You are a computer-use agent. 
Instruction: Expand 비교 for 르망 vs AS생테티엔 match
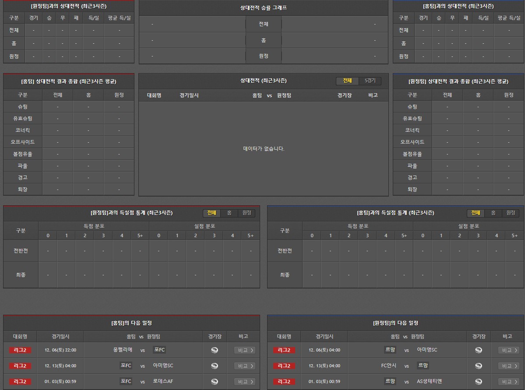[509, 382]
